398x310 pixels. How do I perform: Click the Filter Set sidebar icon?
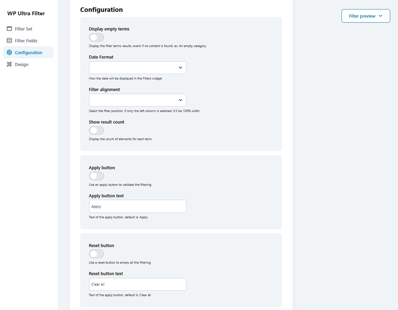point(10,29)
